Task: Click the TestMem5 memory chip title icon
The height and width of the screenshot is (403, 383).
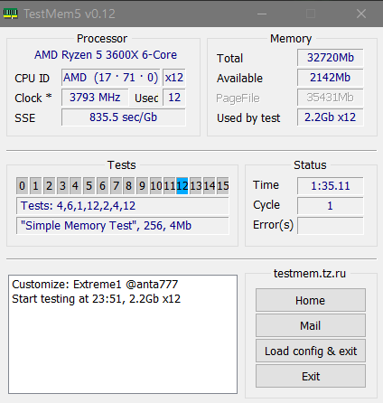Action: [11, 14]
